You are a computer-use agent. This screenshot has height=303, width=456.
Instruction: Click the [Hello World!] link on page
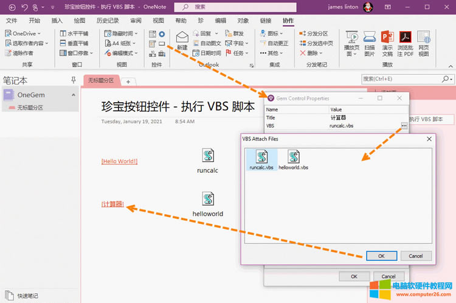click(x=119, y=161)
